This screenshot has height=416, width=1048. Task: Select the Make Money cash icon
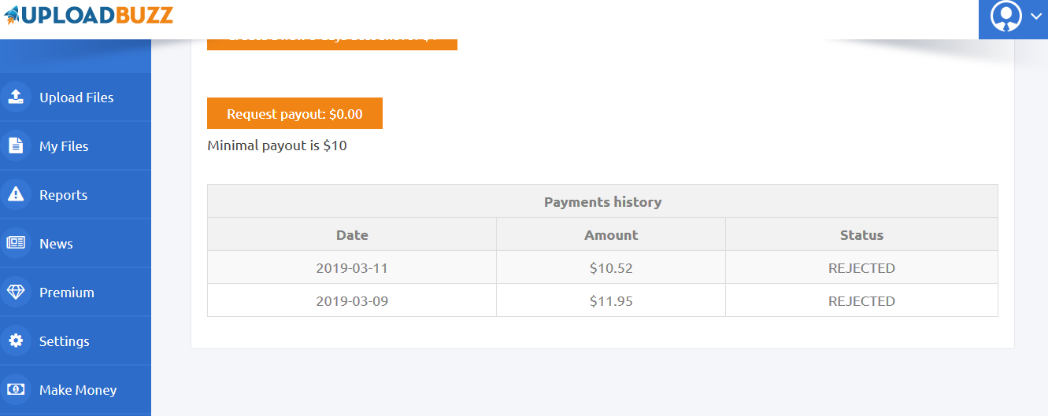coord(15,389)
